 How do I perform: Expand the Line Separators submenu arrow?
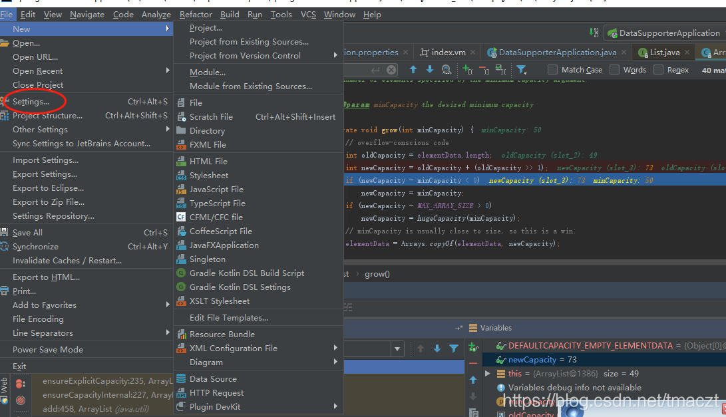(168, 333)
